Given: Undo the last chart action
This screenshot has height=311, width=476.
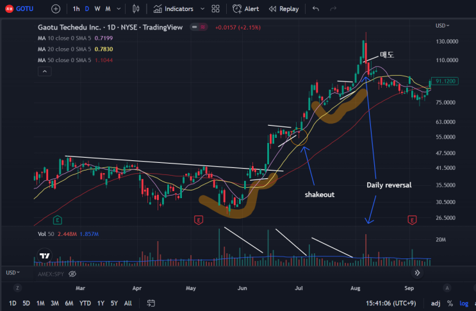Looking at the screenshot, I should point(316,9).
